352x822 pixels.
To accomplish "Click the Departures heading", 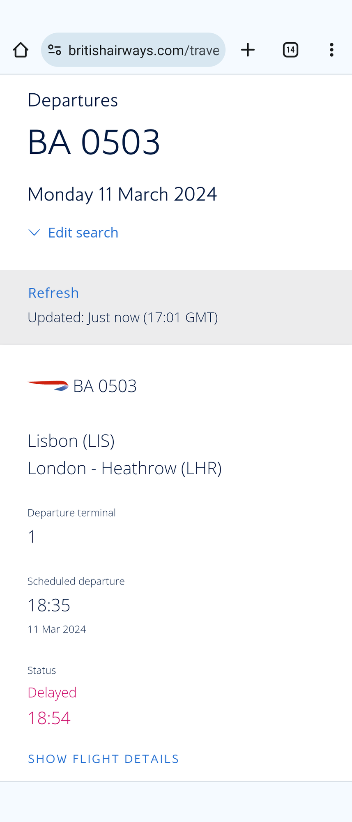I will [73, 100].
